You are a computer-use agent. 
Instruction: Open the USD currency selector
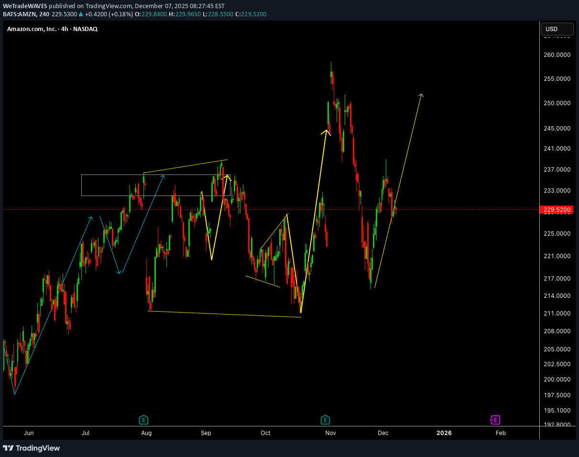pyautogui.click(x=557, y=29)
